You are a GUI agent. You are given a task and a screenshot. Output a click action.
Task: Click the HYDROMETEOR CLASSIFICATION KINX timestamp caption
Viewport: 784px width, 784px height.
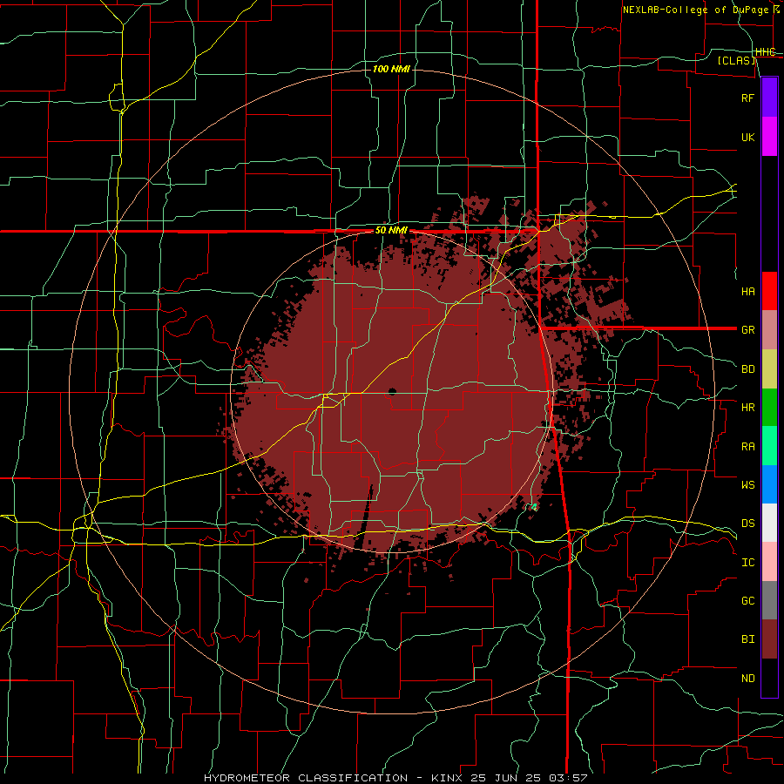pyautogui.click(x=395, y=778)
